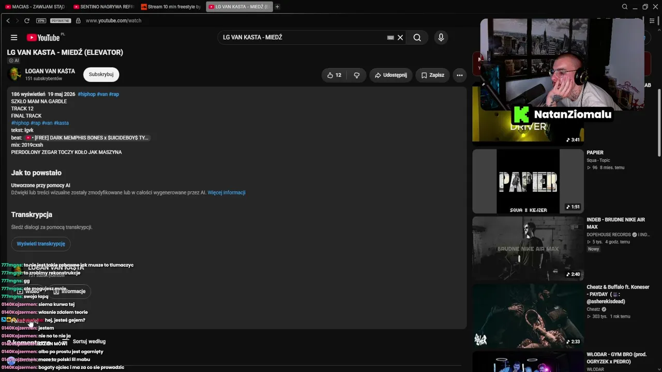Open the on-screen keyboard in search box
Image resolution: width=662 pixels, height=372 pixels.
coord(390,37)
